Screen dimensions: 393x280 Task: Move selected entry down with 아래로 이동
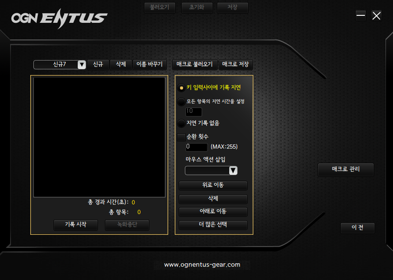[213, 212]
